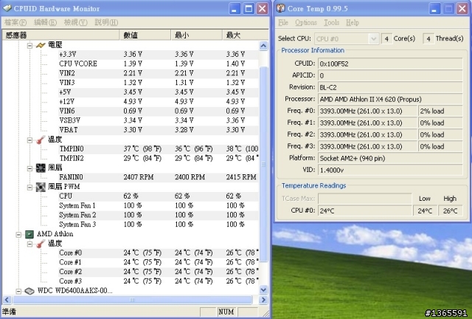
Task: Click the vertical scrollbar up arrow in HWMonitor
Action: click(x=263, y=46)
